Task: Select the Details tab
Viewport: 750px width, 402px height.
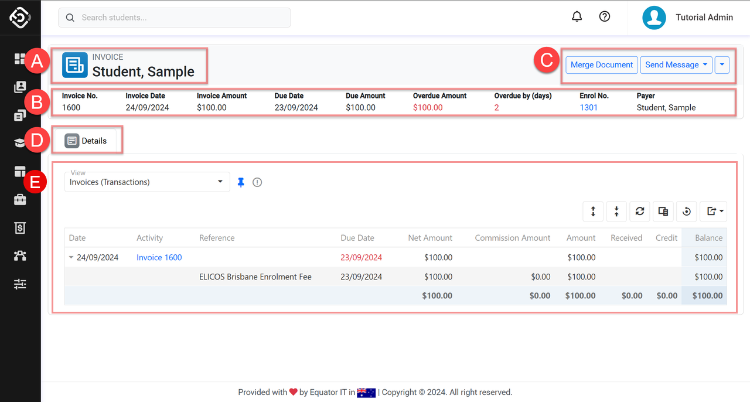Action: (x=86, y=141)
